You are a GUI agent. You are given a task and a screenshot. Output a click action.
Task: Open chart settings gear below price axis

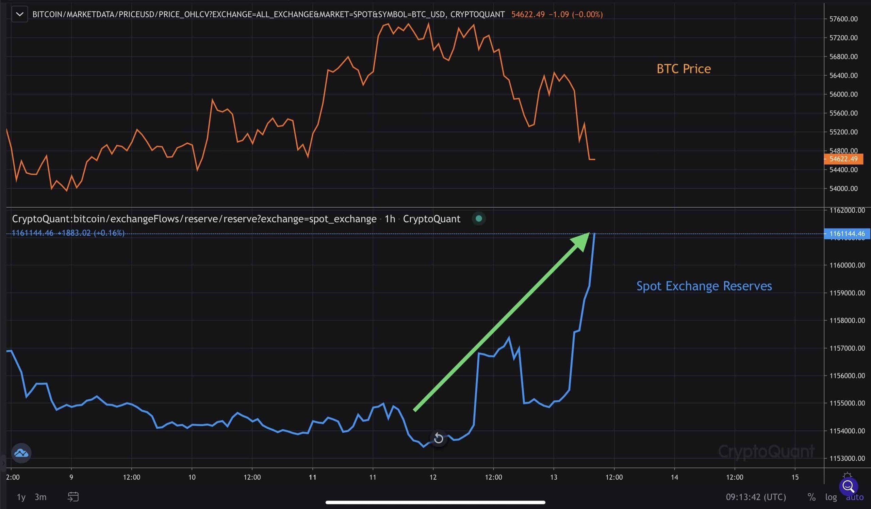pyautogui.click(x=847, y=475)
